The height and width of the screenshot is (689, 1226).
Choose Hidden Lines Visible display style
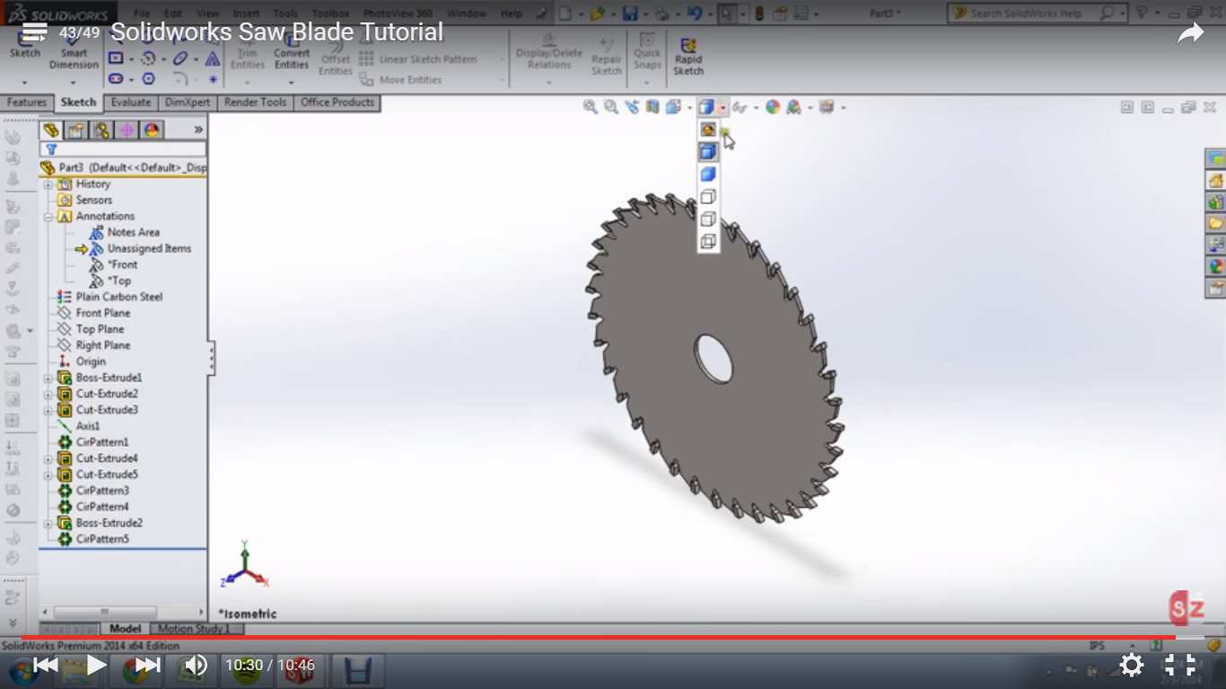point(708,219)
